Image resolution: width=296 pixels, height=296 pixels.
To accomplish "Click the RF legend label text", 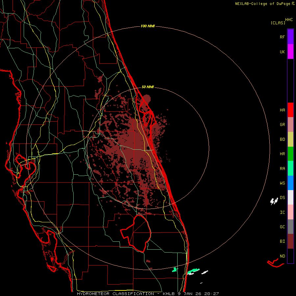I will (x=282, y=37).
